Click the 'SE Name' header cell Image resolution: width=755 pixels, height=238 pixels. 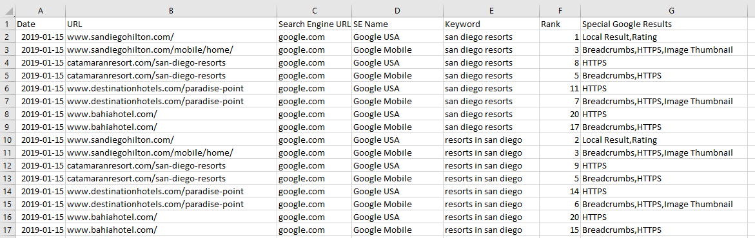(397, 24)
